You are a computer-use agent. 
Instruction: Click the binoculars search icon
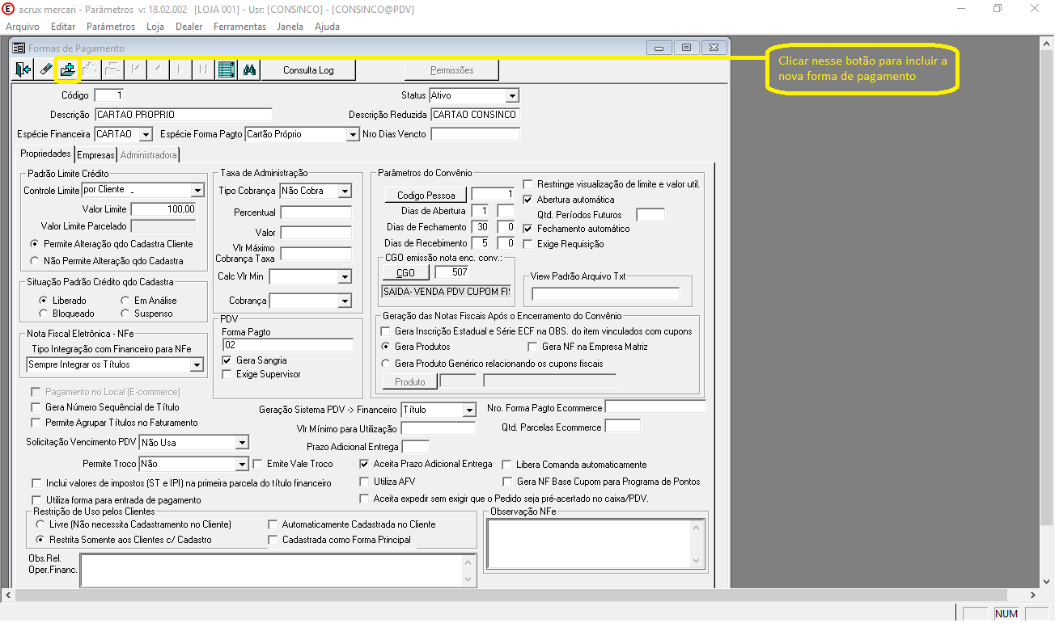249,70
